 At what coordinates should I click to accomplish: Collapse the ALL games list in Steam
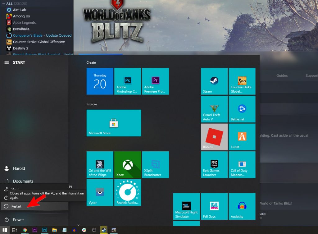click(4, 4)
